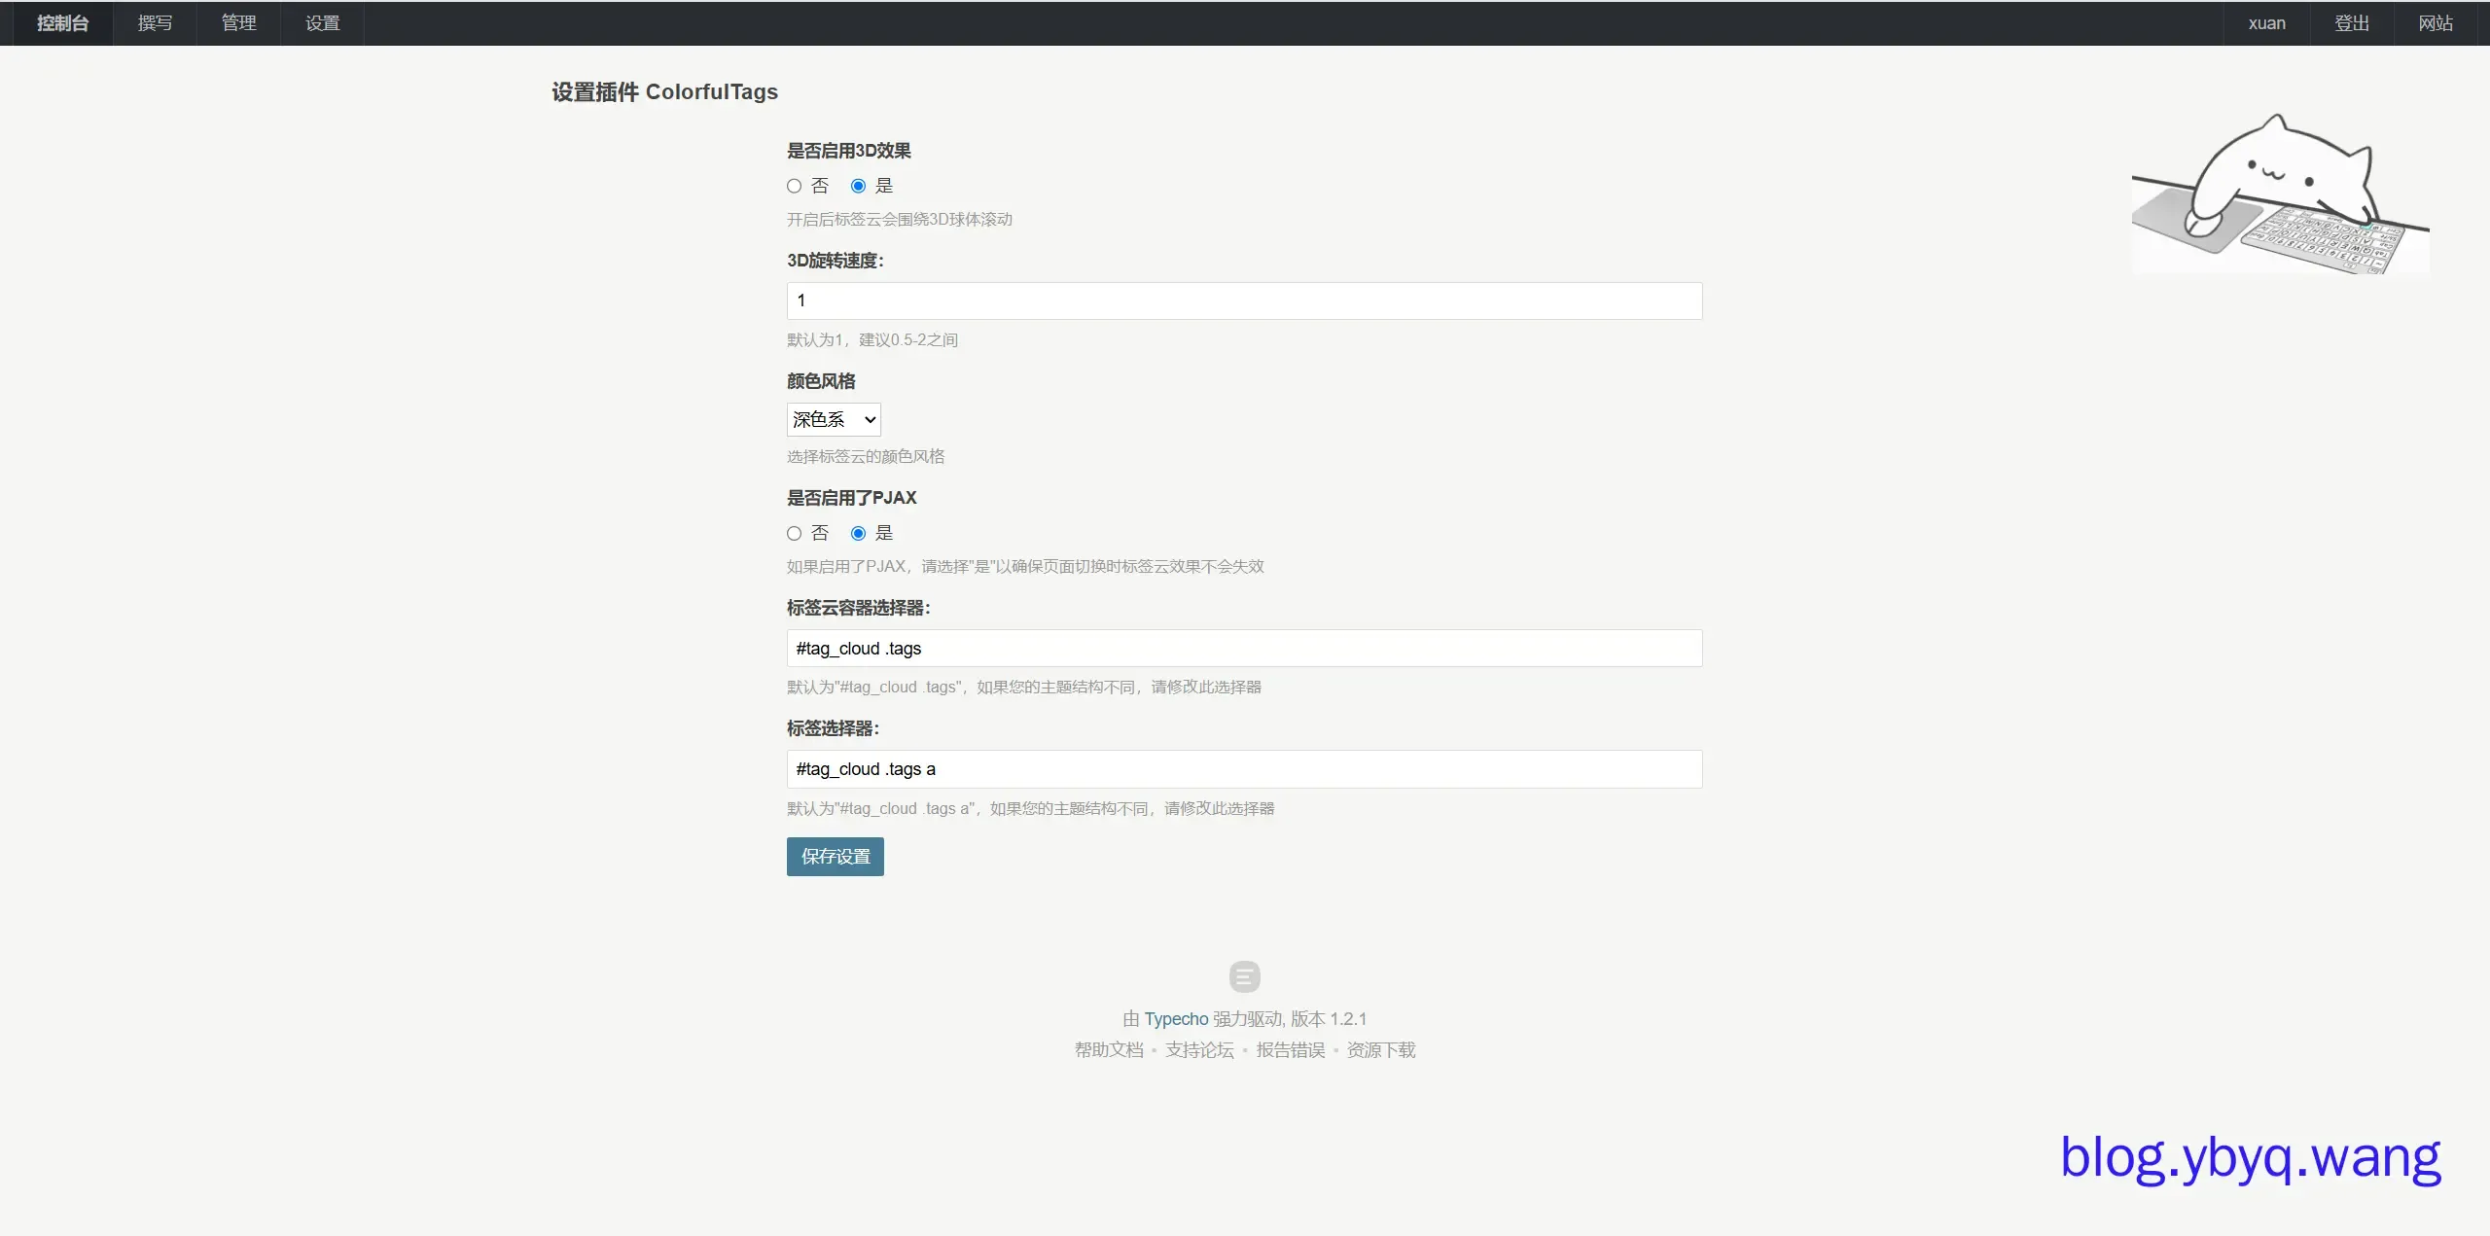Focus the 标签云容器选择器 input field
The height and width of the screenshot is (1236, 2490).
coord(1244,648)
